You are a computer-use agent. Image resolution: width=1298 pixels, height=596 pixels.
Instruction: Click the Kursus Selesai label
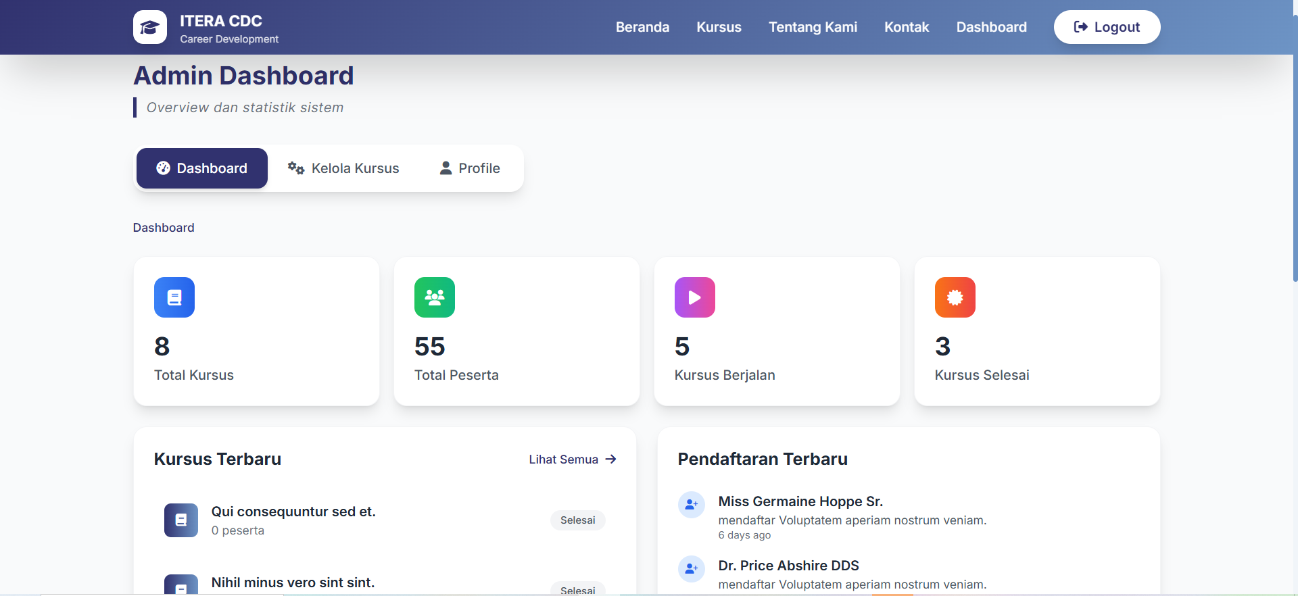click(982, 375)
